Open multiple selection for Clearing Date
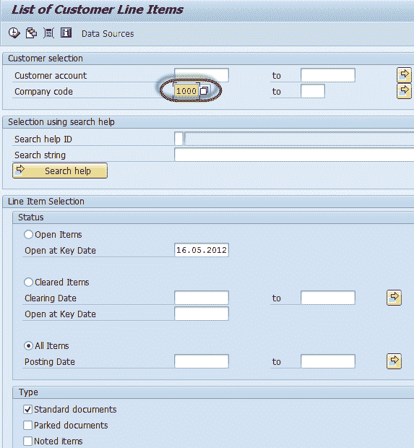The image size is (414, 448). click(394, 298)
